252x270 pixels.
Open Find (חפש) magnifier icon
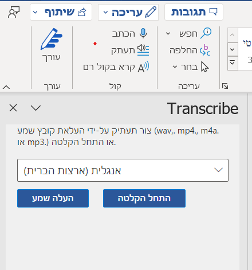click(206, 33)
